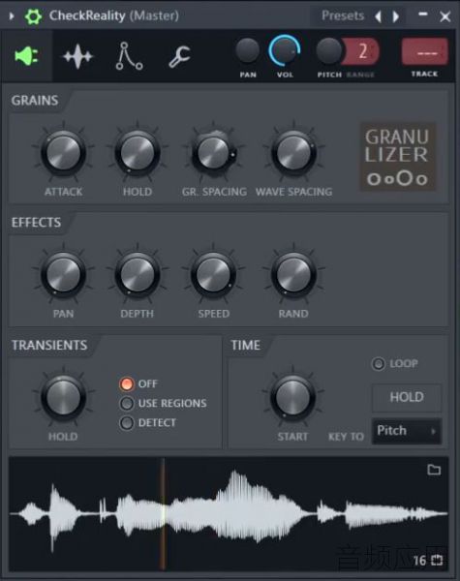
Task: Go to the next preset arrow
Action: (396, 16)
